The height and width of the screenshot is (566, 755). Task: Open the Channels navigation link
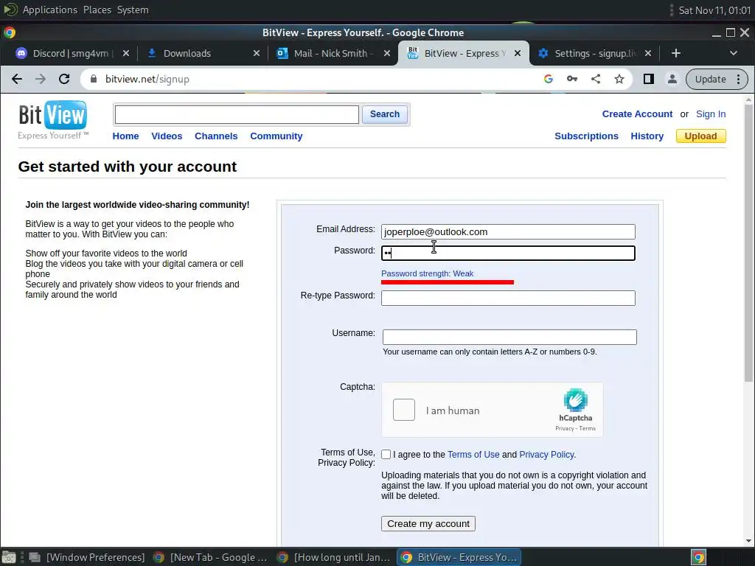point(216,136)
